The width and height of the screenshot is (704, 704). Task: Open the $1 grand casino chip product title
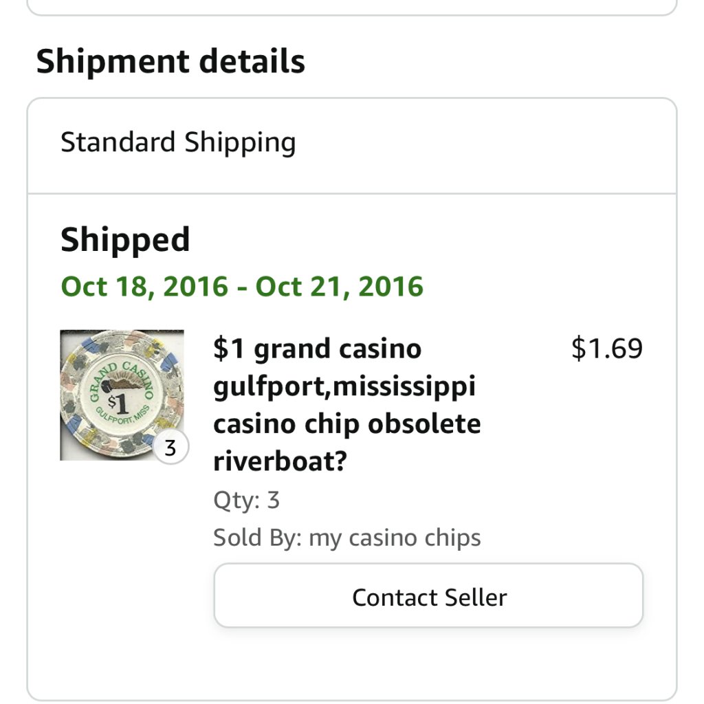pyautogui.click(x=317, y=349)
